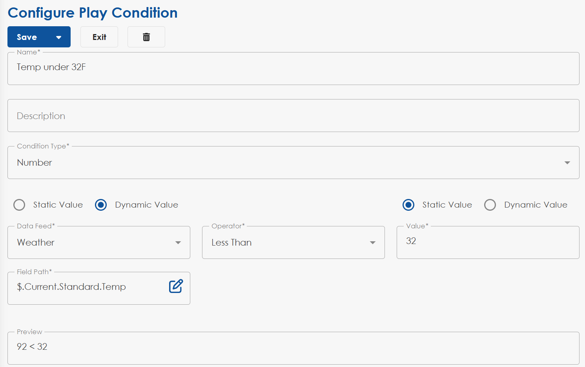The width and height of the screenshot is (585, 367).
Task: Click the Field Path edit pencil icon
Action: point(176,286)
